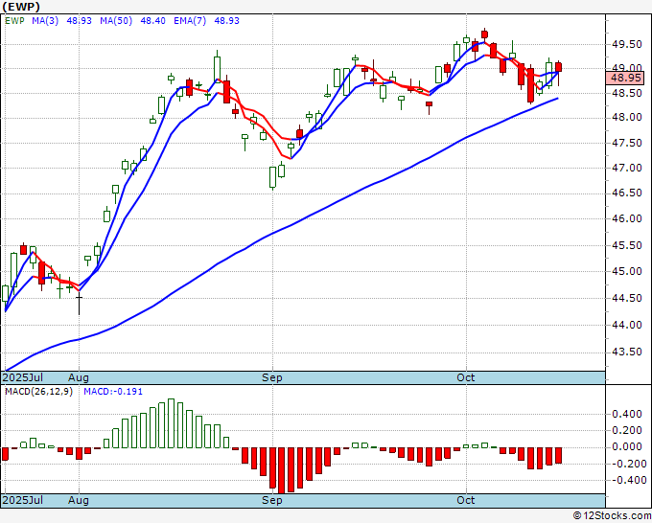Click the 48.00 price axis label
652x523 pixels.
[x=627, y=118]
